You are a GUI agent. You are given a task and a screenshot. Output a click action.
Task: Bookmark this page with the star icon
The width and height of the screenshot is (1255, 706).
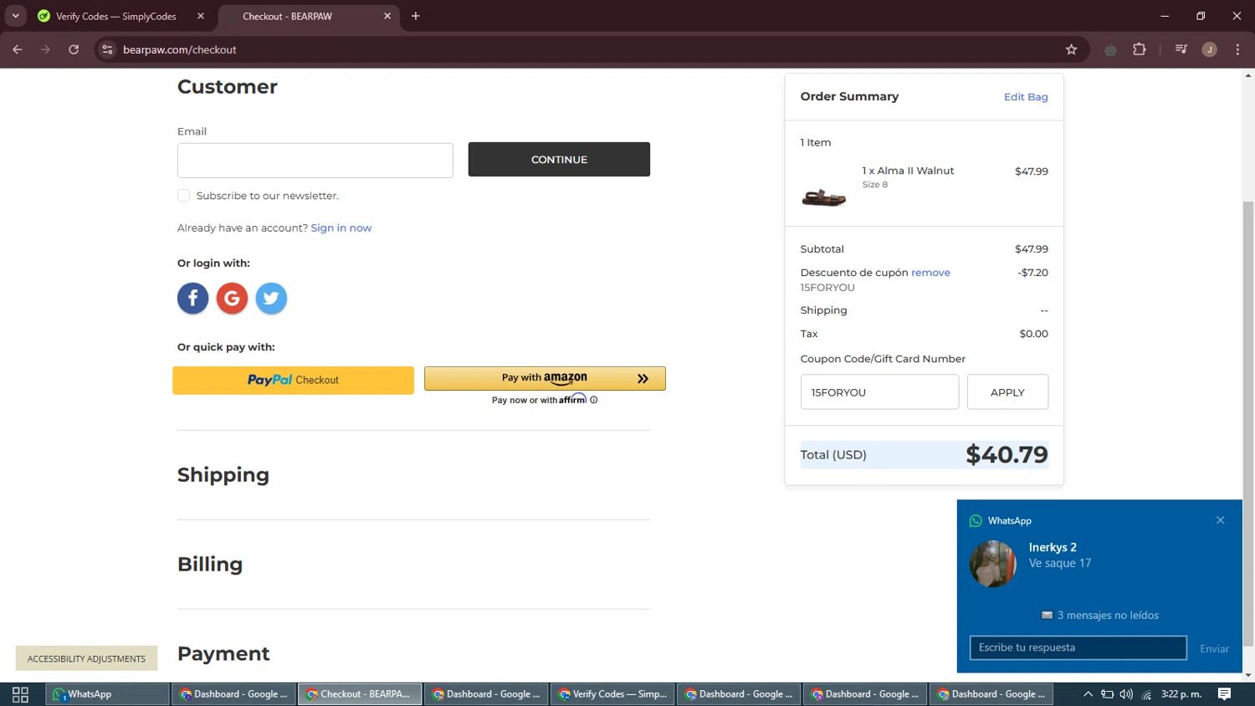point(1071,49)
